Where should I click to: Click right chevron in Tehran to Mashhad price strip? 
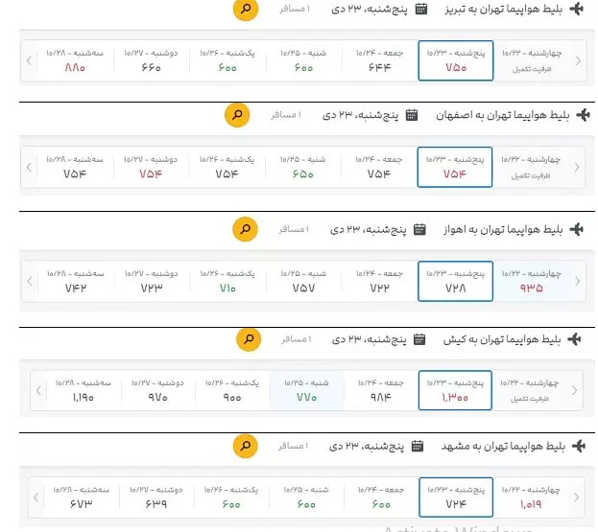[x=577, y=497]
